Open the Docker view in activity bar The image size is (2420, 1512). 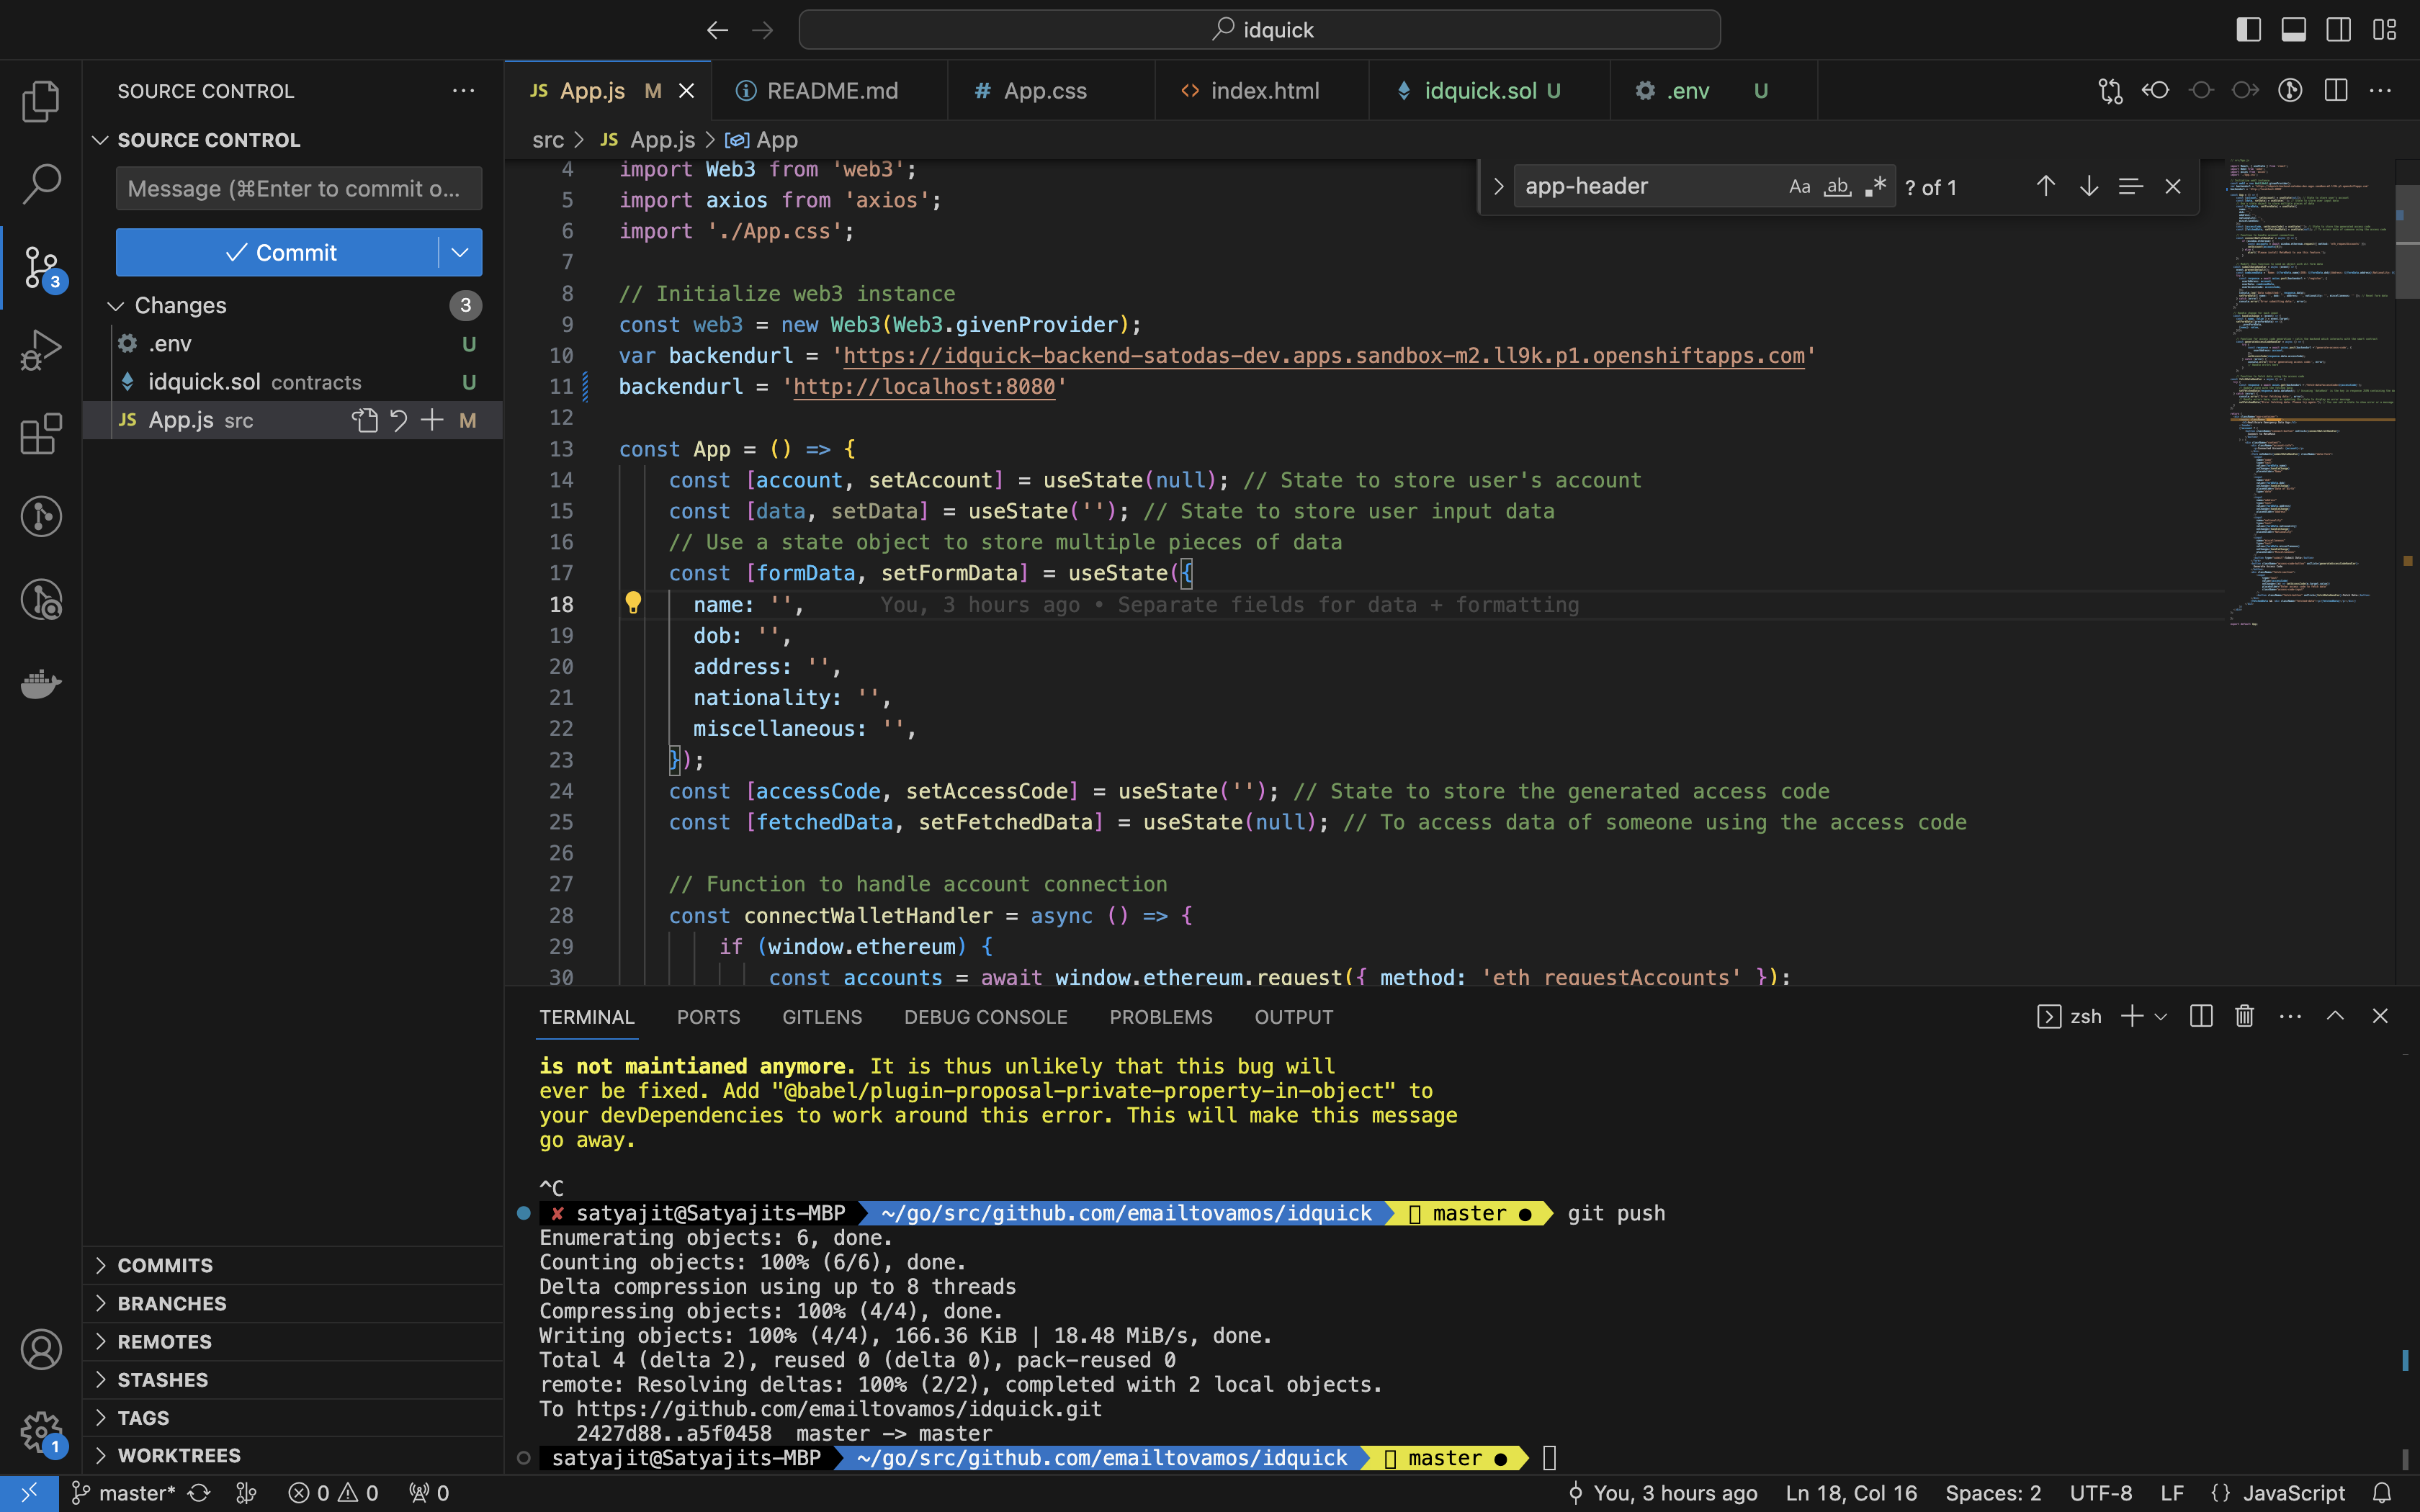(40, 684)
